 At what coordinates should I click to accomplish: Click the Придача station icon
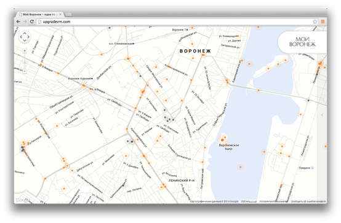312,168
